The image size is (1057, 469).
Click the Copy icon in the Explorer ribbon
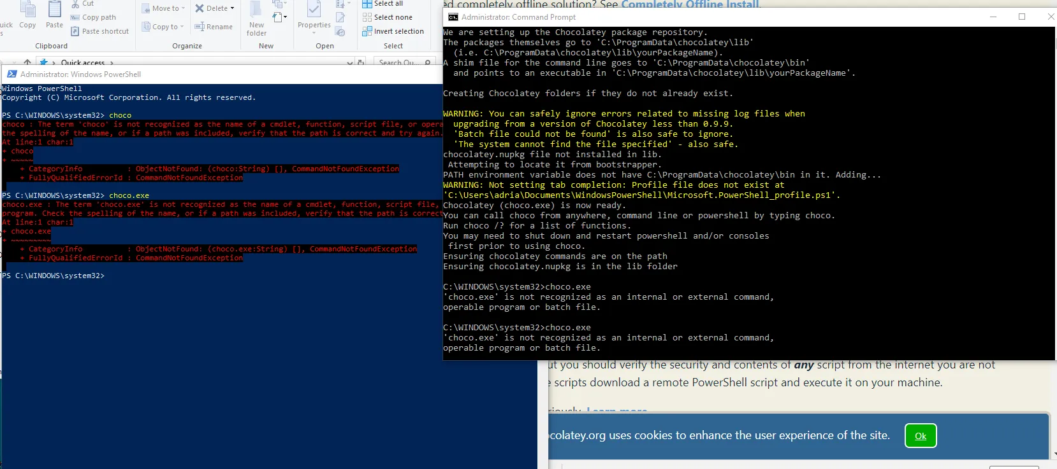tap(27, 10)
